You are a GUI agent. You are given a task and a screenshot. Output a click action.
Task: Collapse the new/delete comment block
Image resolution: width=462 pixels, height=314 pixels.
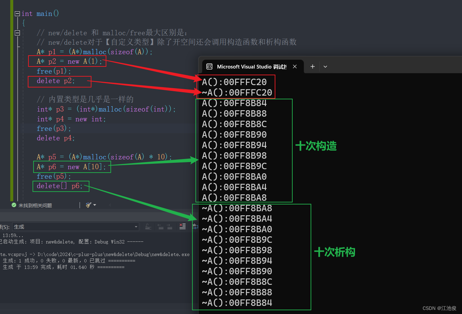coord(17,33)
